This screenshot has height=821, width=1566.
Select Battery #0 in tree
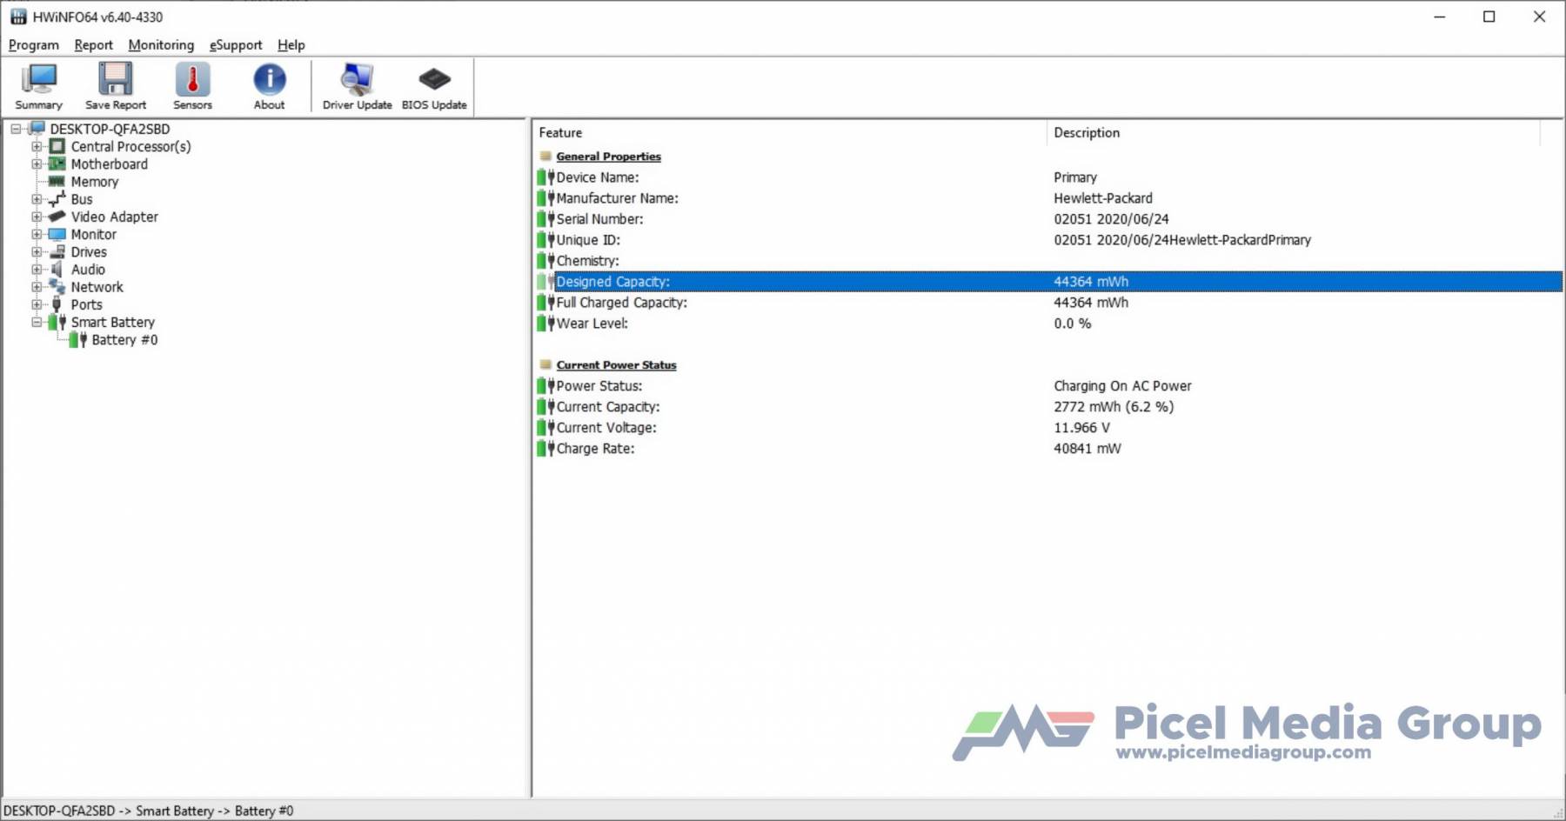pos(124,340)
